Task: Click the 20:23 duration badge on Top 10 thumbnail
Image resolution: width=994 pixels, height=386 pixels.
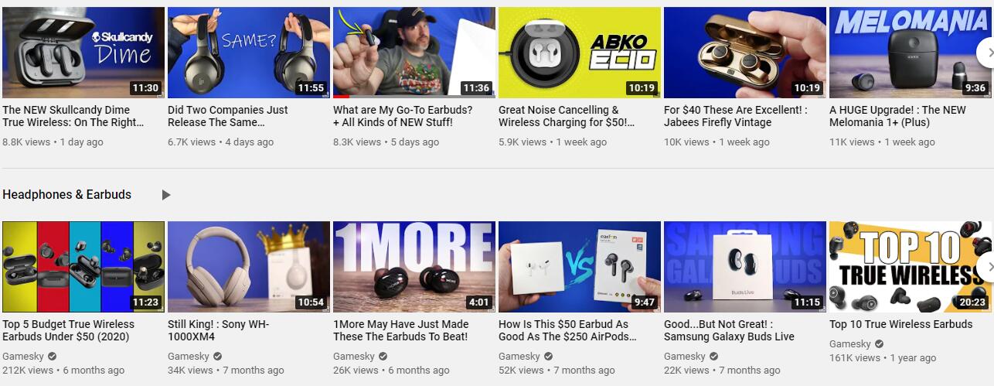Action: click(972, 302)
